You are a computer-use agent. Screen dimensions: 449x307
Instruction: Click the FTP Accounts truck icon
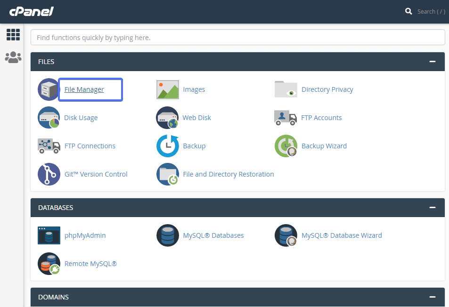285,118
